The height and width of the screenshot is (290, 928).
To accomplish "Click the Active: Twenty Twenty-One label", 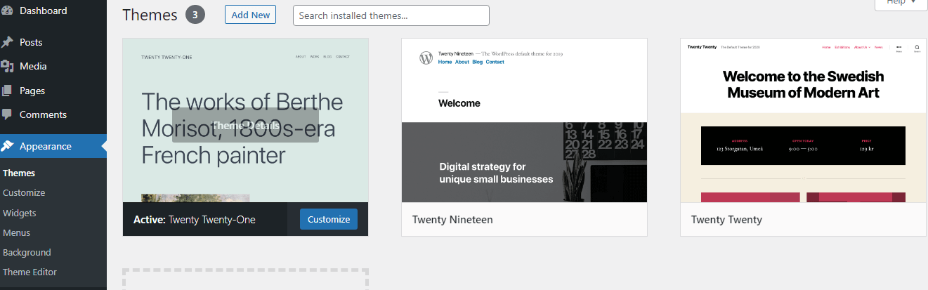I will click(x=195, y=220).
